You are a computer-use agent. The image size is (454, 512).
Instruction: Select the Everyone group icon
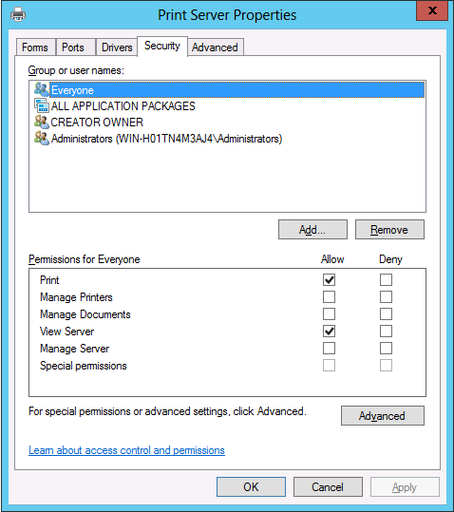tap(42, 89)
